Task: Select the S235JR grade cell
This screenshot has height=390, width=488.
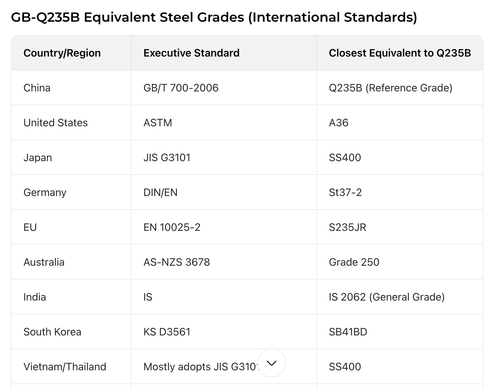Action: click(347, 227)
